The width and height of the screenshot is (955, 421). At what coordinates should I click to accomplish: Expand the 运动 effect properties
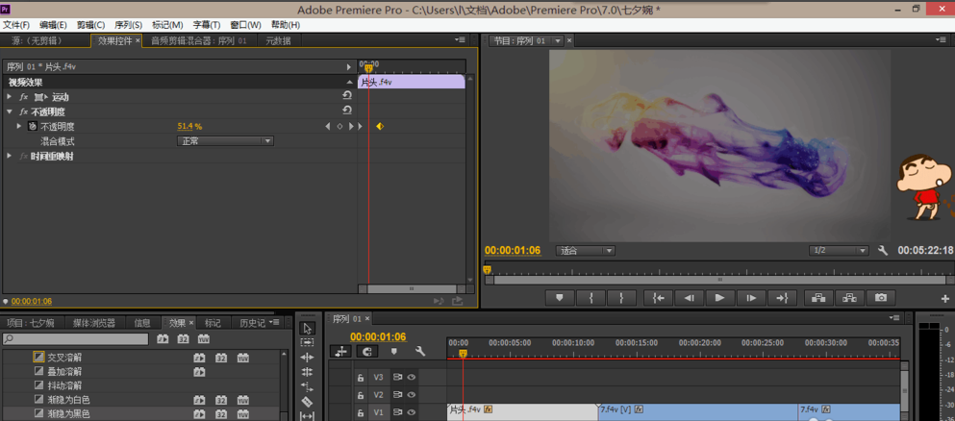10,97
